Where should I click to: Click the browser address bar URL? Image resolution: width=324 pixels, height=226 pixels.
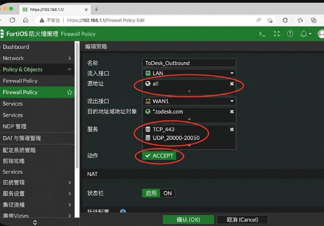tap(106, 20)
